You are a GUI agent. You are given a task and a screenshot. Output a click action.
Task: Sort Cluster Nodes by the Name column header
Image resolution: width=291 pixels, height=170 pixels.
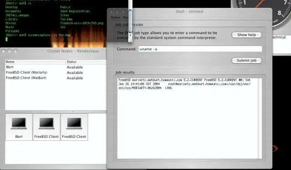(35, 62)
